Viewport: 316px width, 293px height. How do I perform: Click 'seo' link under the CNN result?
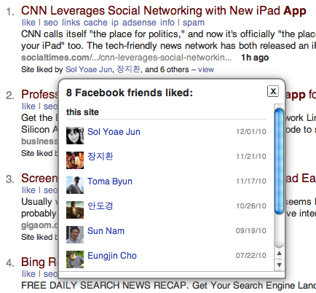tap(51, 23)
